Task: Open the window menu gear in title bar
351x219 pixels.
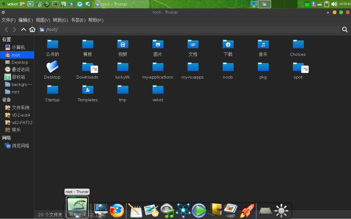Action: click(3, 12)
